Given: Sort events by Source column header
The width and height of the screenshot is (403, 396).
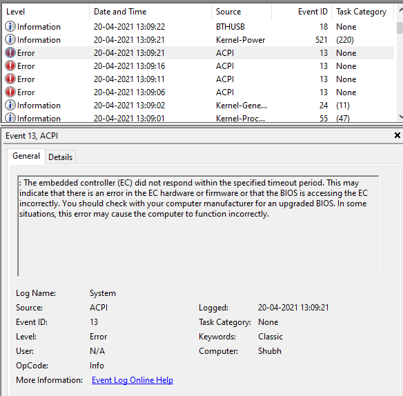Looking at the screenshot, I should click(x=242, y=12).
